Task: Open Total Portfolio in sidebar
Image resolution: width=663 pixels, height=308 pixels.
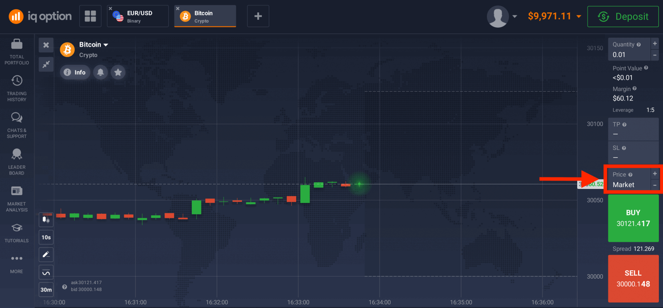Action: point(17,52)
